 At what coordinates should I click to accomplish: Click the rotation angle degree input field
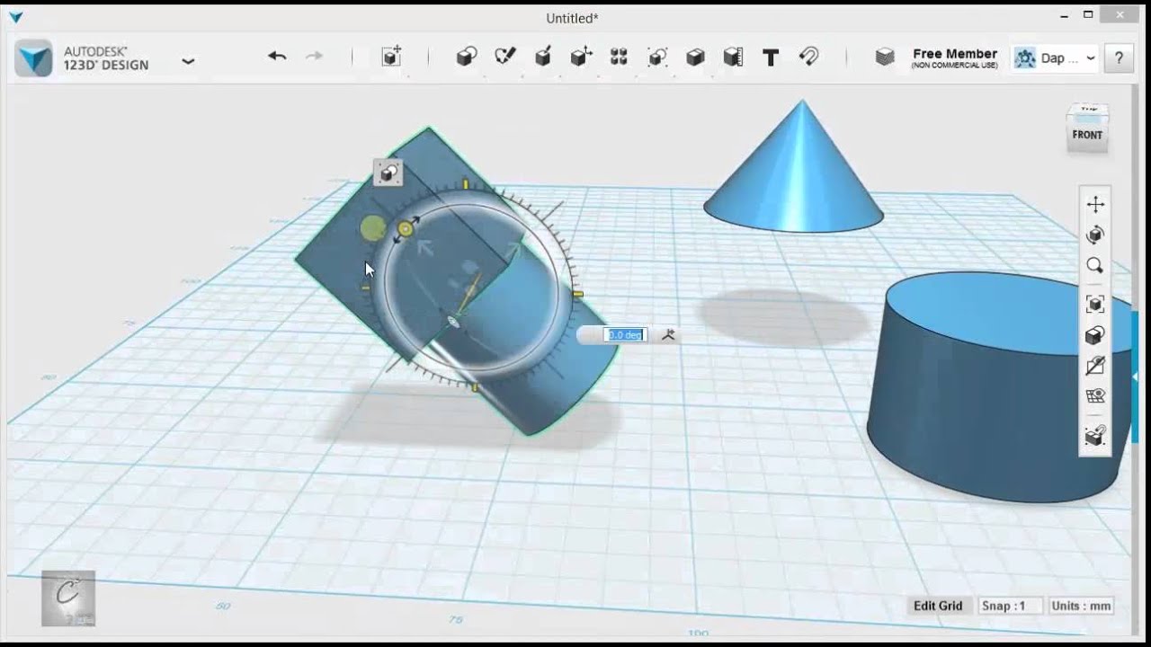pyautogui.click(x=625, y=335)
